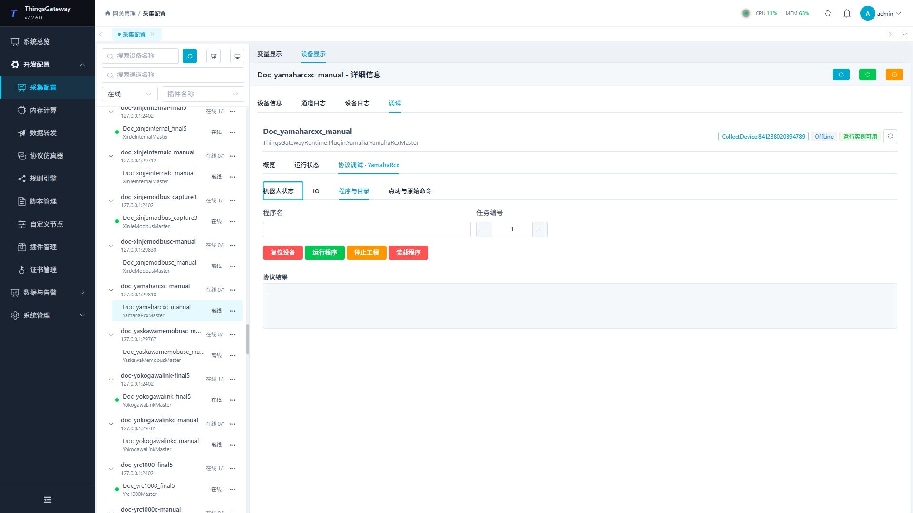Screen dimensions: 913x513
Task: Click the 证书管理 certificate icon
Action: (x=22, y=270)
